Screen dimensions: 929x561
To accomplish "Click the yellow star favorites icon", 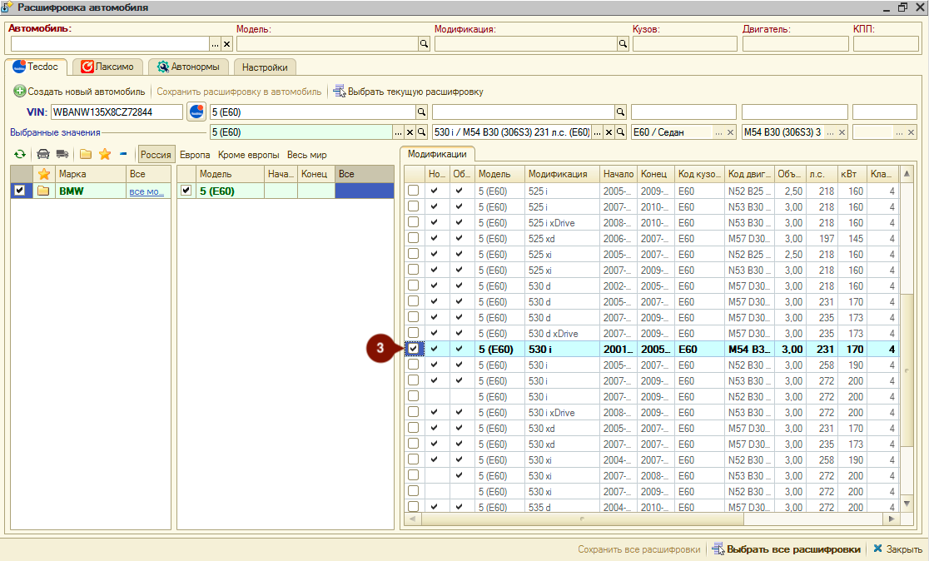I will click(x=105, y=155).
